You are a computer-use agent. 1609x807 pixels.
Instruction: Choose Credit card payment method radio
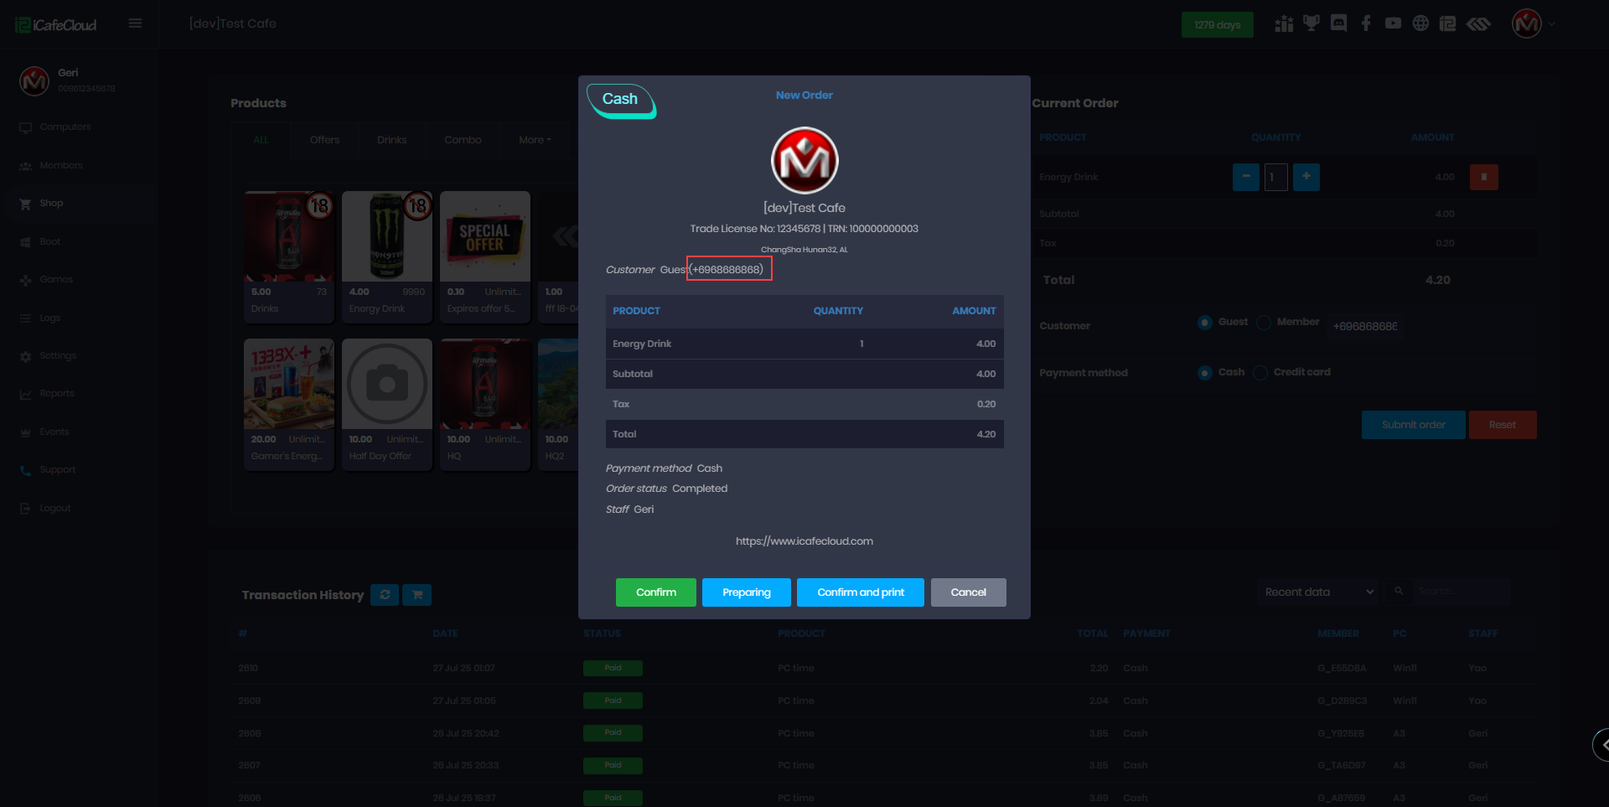(x=1260, y=373)
